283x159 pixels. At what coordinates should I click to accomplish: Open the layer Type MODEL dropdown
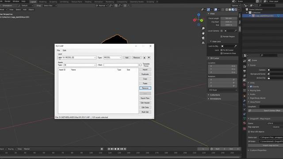(x=113, y=57)
